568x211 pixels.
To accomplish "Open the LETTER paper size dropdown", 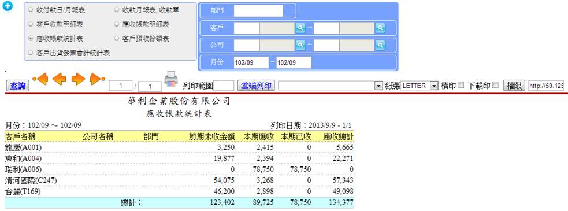I will [x=420, y=86].
